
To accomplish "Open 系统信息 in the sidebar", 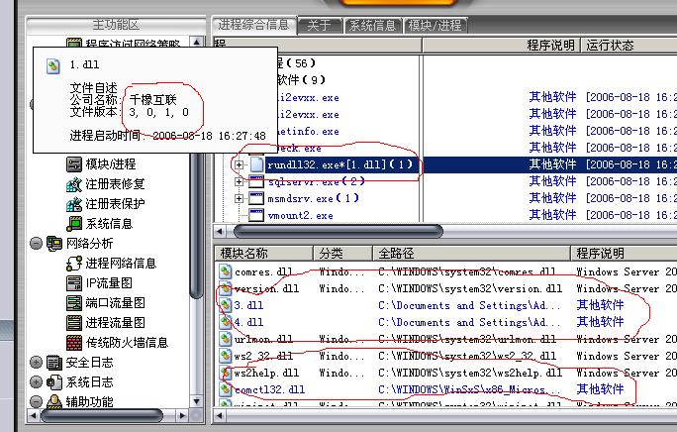I will tap(109, 224).
